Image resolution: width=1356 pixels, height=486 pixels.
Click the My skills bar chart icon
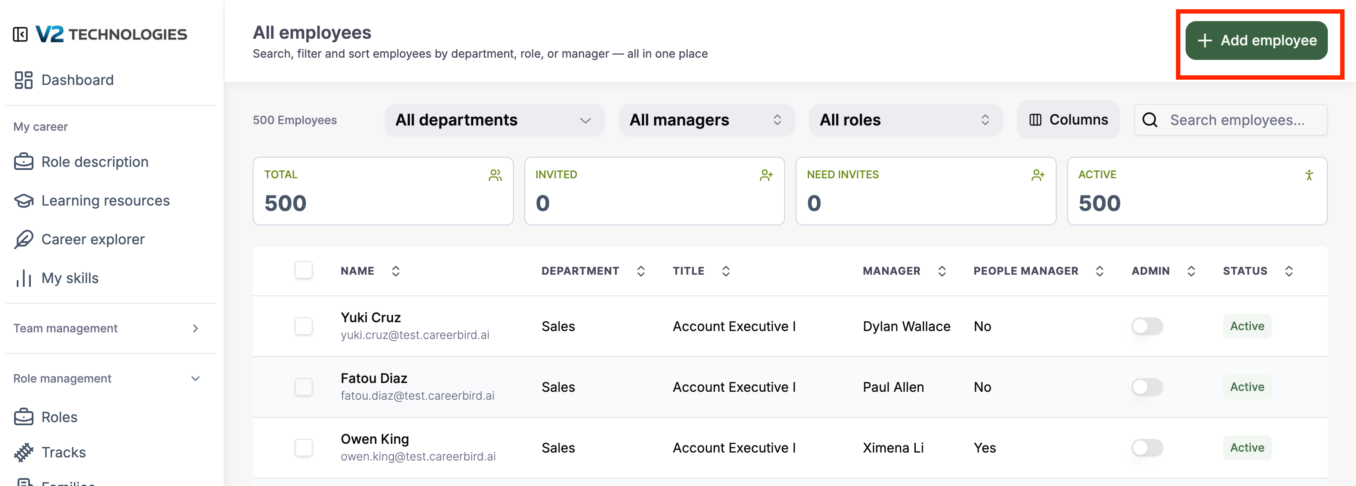tap(24, 278)
